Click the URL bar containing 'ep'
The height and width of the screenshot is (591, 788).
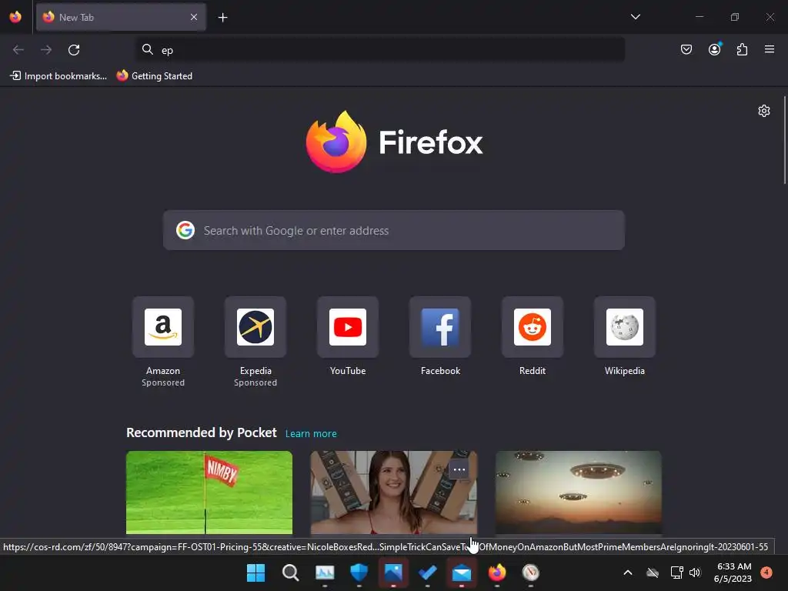(380, 50)
